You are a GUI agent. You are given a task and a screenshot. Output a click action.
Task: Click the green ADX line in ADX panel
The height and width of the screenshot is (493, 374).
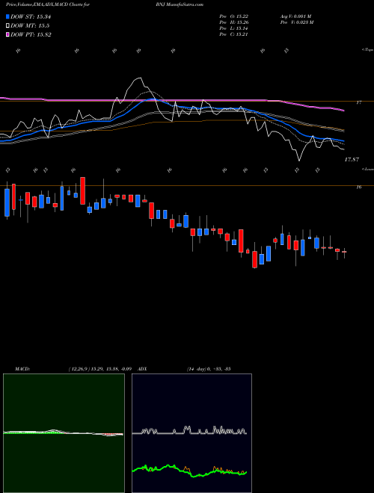189,471
